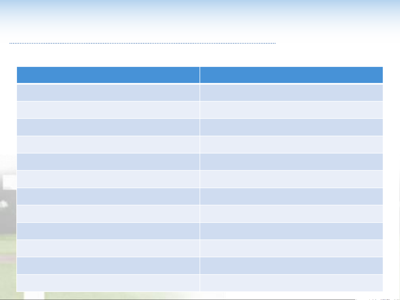Viewport: 400px width, 300px height.
Task: Select tenth body row, left column cell
Action: (x=108, y=248)
